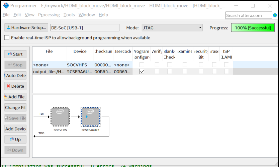279x167 pixels.
Task: Toggle Program/Configure for the SOCVHPS row
Action: pyautogui.click(x=142, y=65)
